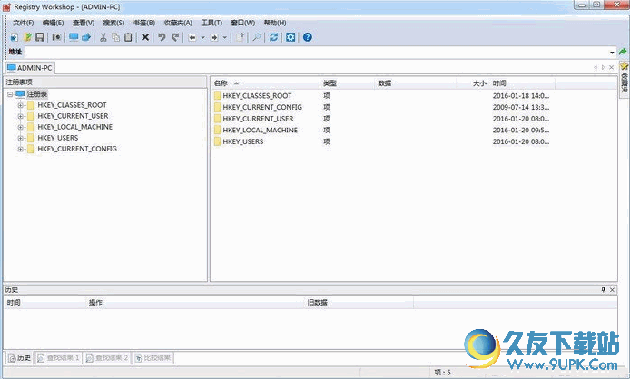The image size is (630, 379).
Task: Open the 窗口(W) menu
Action: [x=243, y=23]
